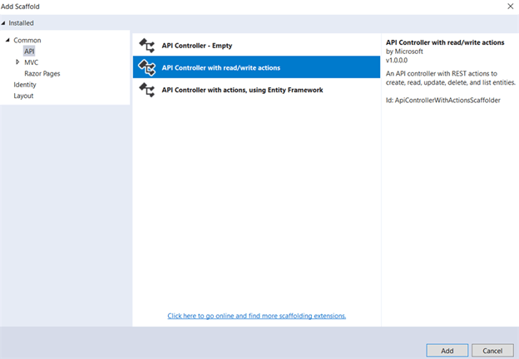Click the API Controller - Empty icon
This screenshot has width=519, height=359.
[x=147, y=46]
